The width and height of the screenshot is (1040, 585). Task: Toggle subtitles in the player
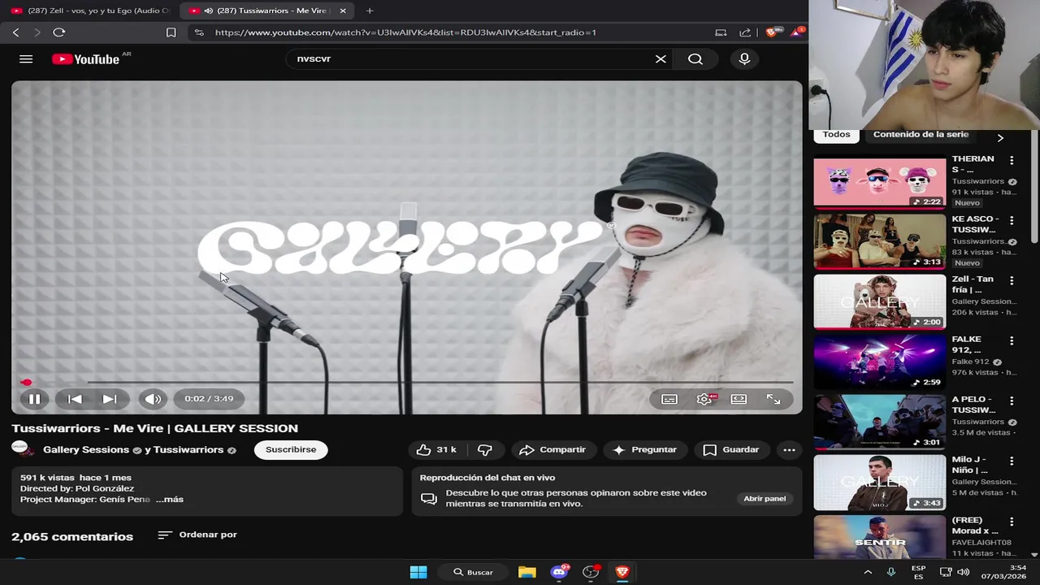tap(669, 399)
